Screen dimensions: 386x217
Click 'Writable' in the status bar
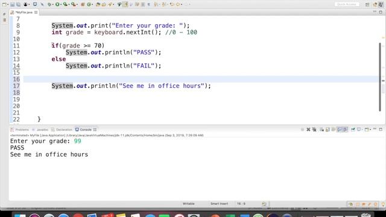point(189,204)
